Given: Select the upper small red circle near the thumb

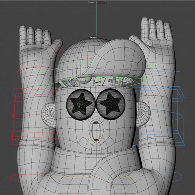Looking at the screenshot, I should tap(61, 50).
